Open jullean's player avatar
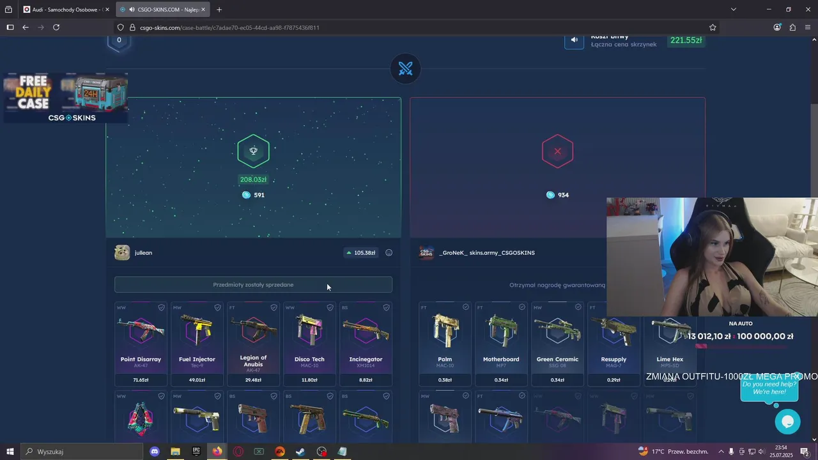This screenshot has width=818, height=460. 122,252
